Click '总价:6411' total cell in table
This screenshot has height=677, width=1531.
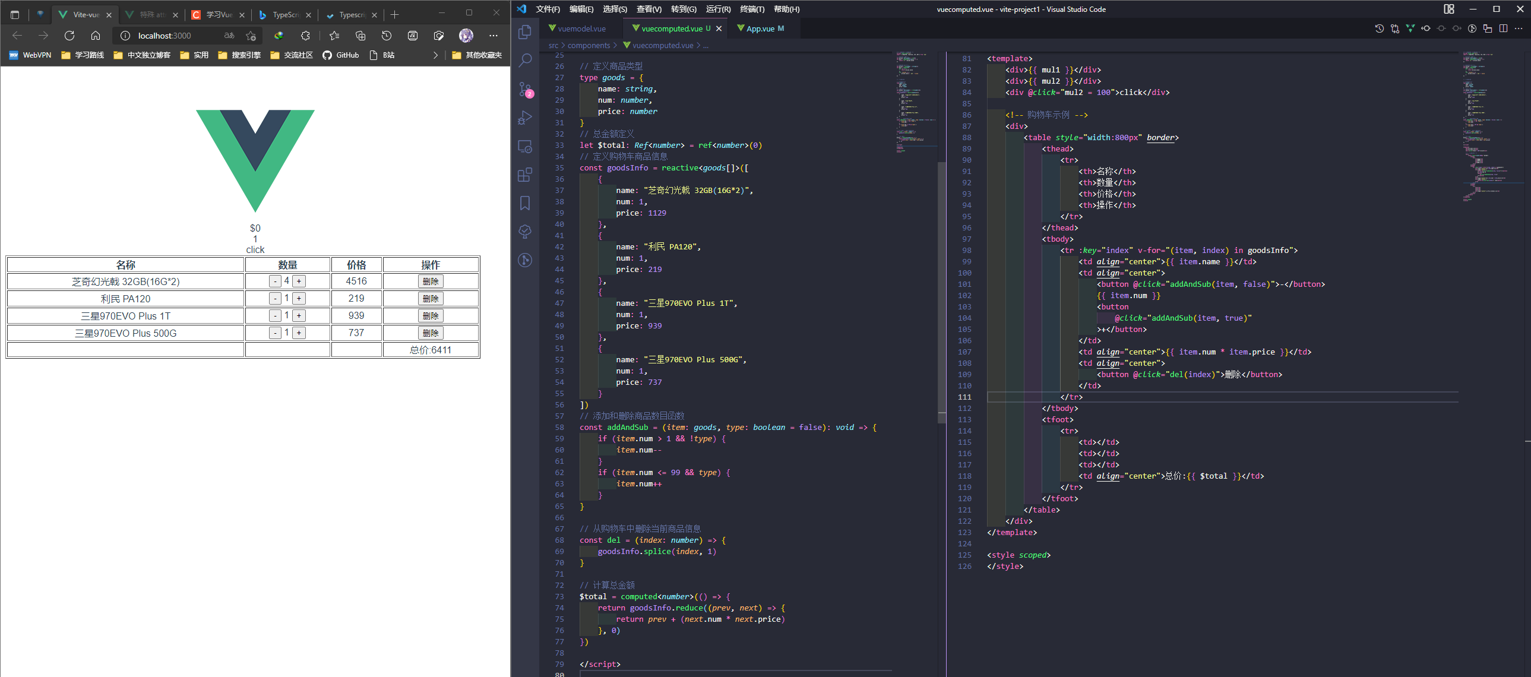click(x=431, y=350)
